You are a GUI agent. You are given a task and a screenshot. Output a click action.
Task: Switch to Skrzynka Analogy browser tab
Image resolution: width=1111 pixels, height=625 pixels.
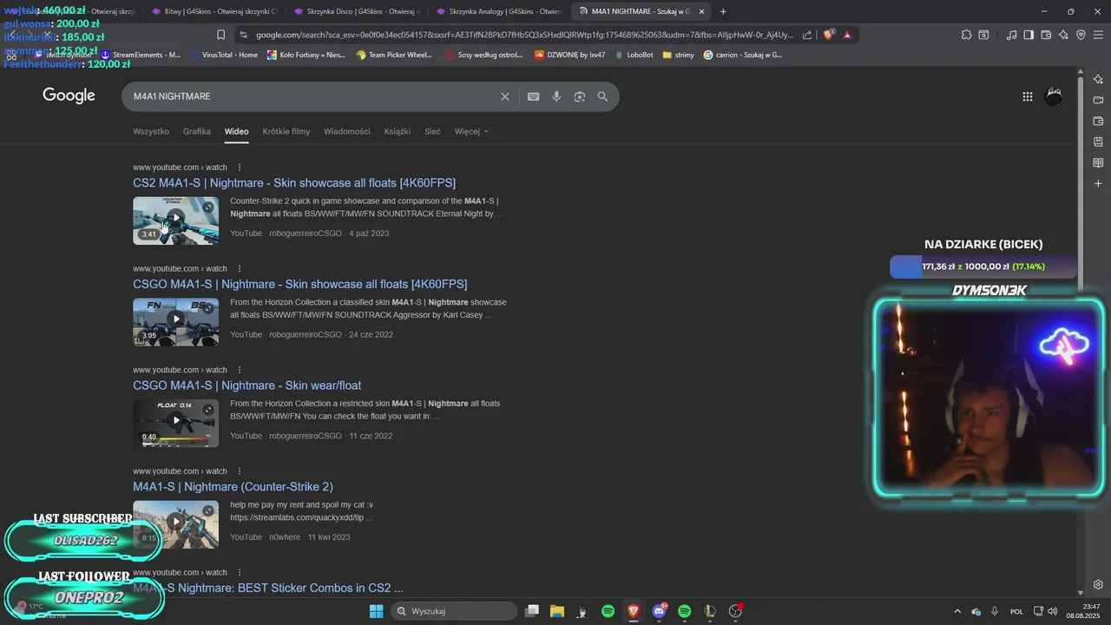[498, 11]
